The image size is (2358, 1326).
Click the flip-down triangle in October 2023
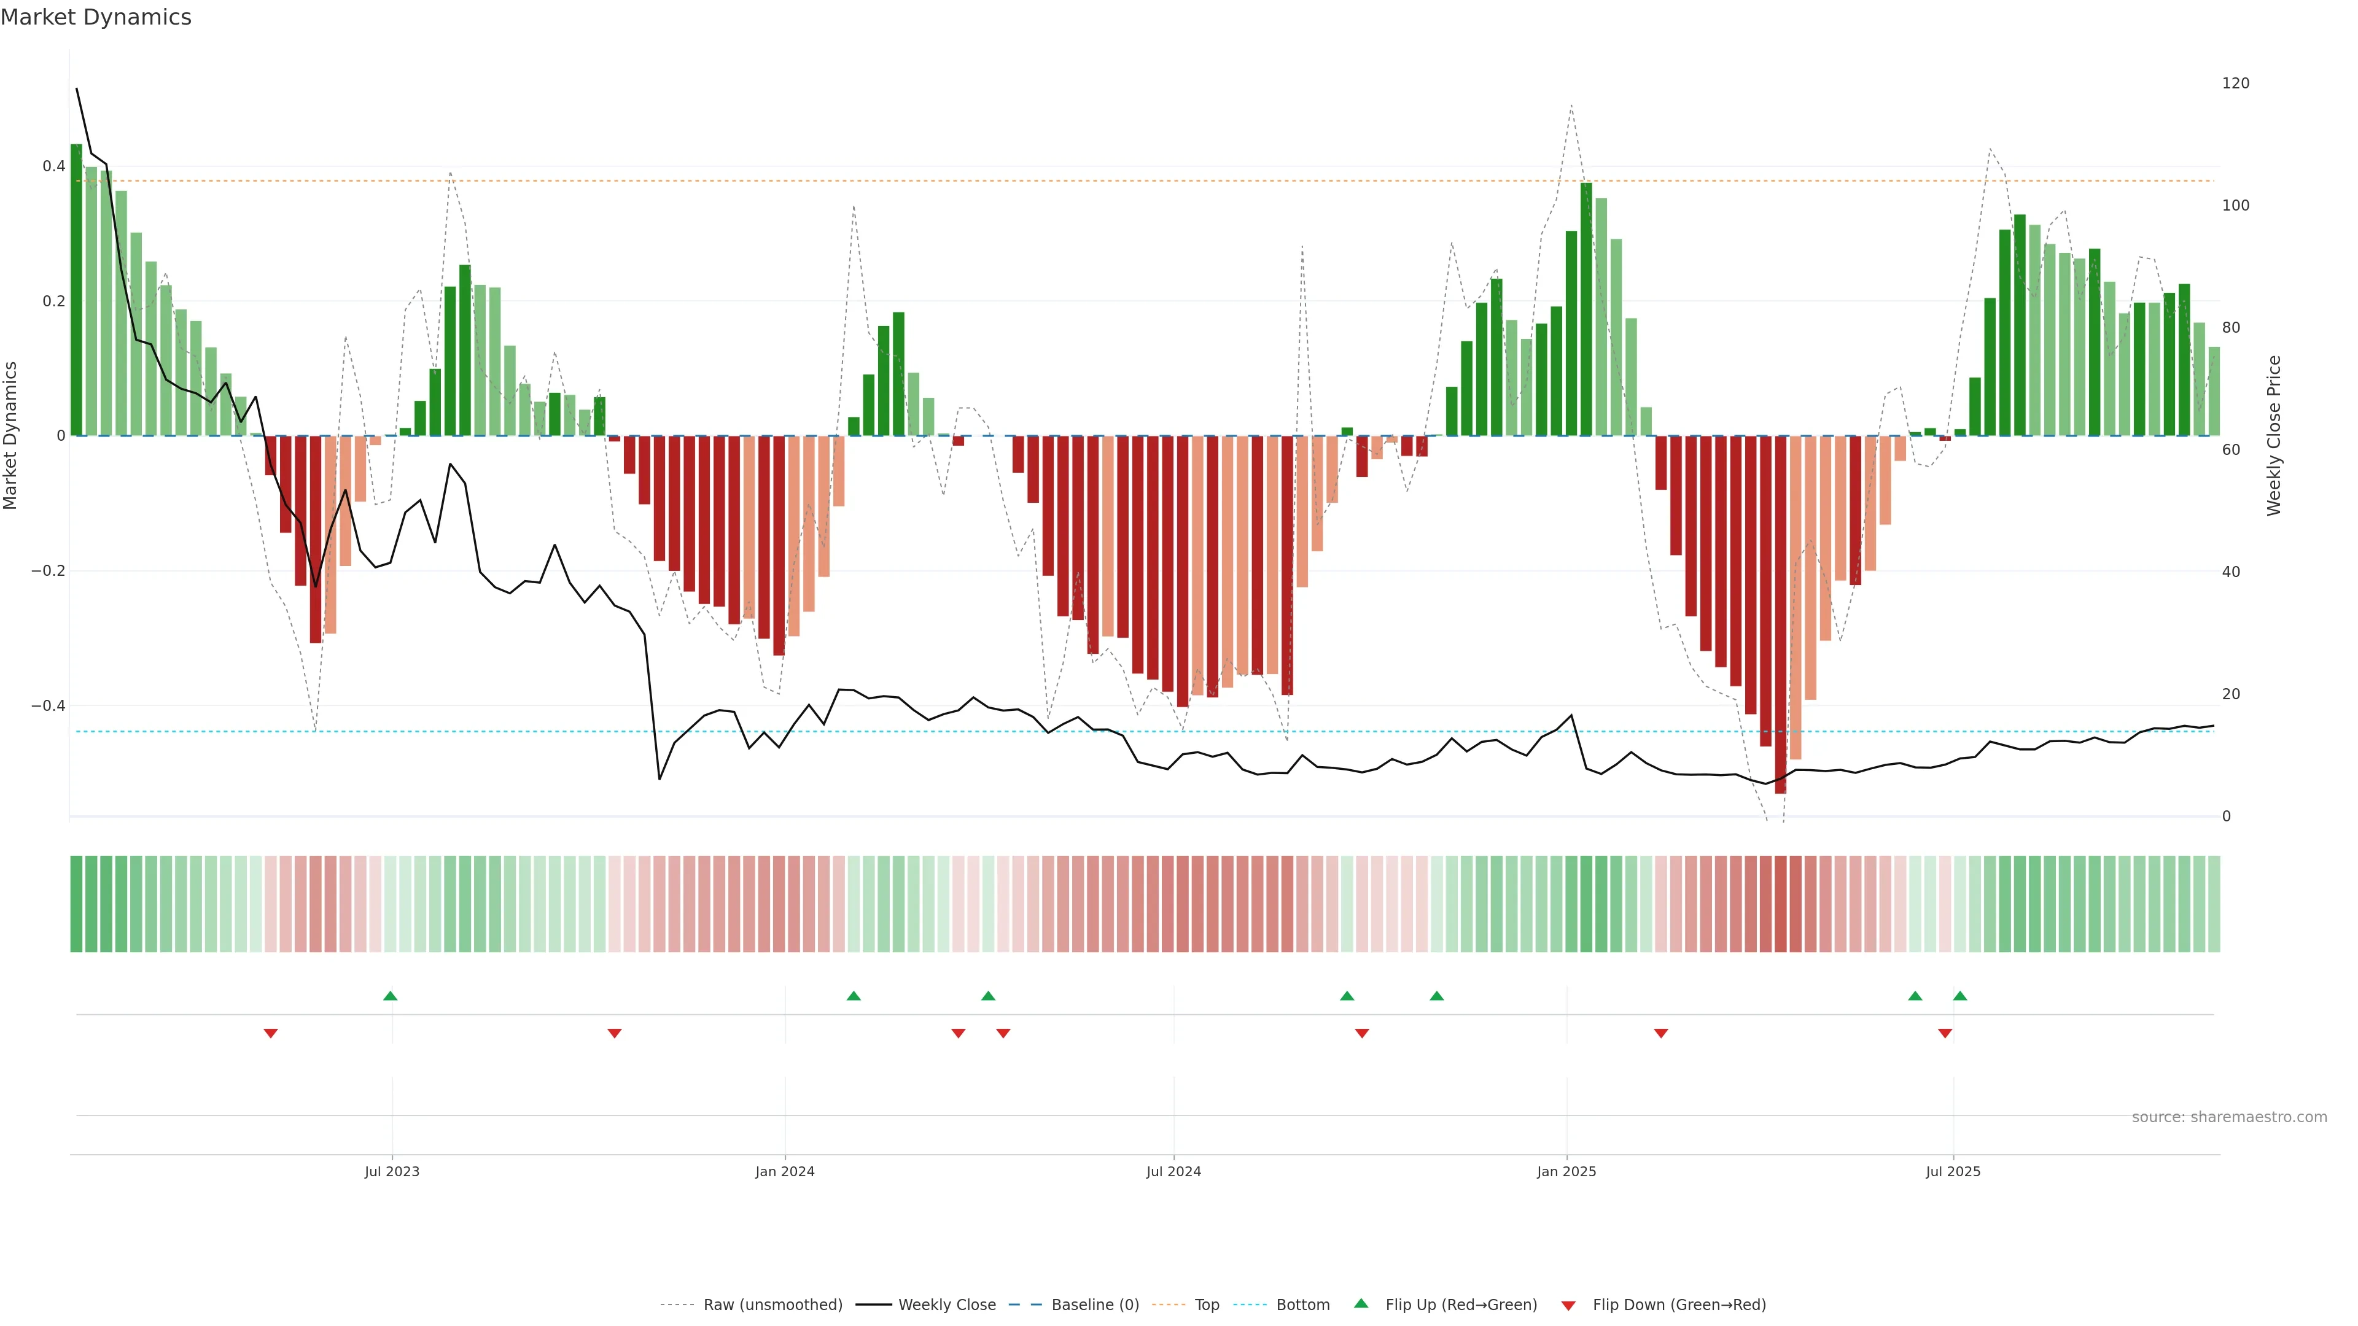[x=614, y=1033]
